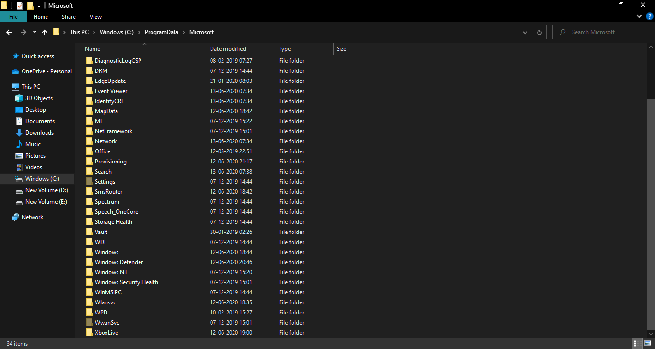Select New Volume (D:) in the navigation pane

47,190
